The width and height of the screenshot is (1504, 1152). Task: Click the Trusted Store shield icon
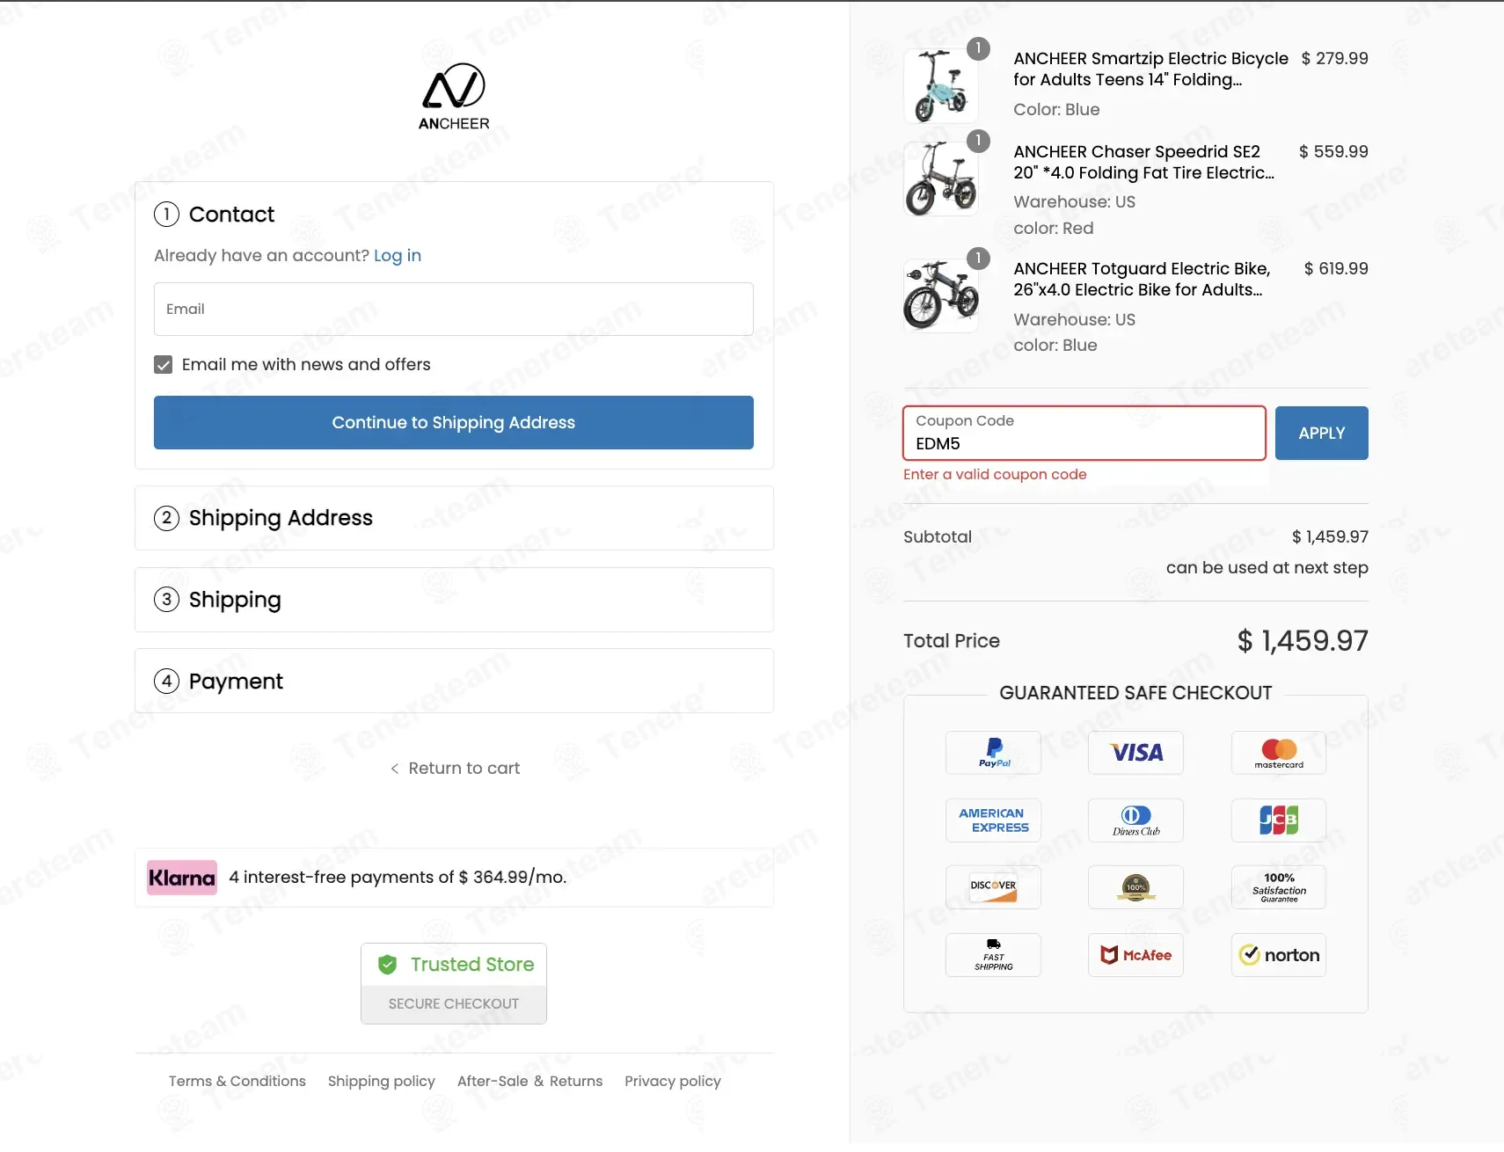[387, 965]
